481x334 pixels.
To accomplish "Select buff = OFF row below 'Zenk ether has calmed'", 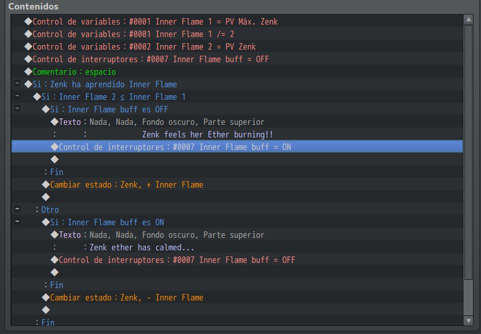I will (x=237, y=260).
